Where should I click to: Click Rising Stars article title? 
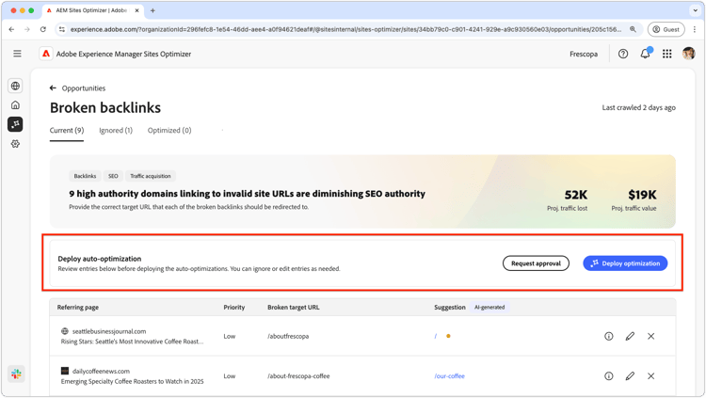click(x=132, y=342)
